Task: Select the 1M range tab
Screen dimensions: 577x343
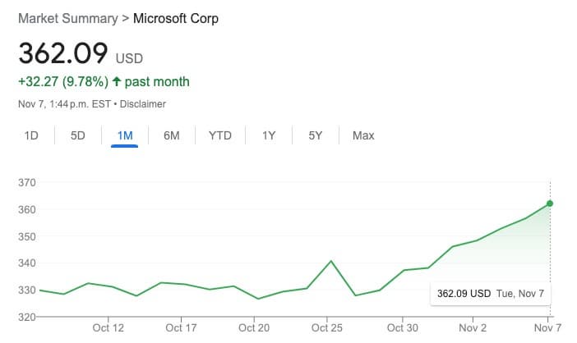Action: pyautogui.click(x=124, y=135)
